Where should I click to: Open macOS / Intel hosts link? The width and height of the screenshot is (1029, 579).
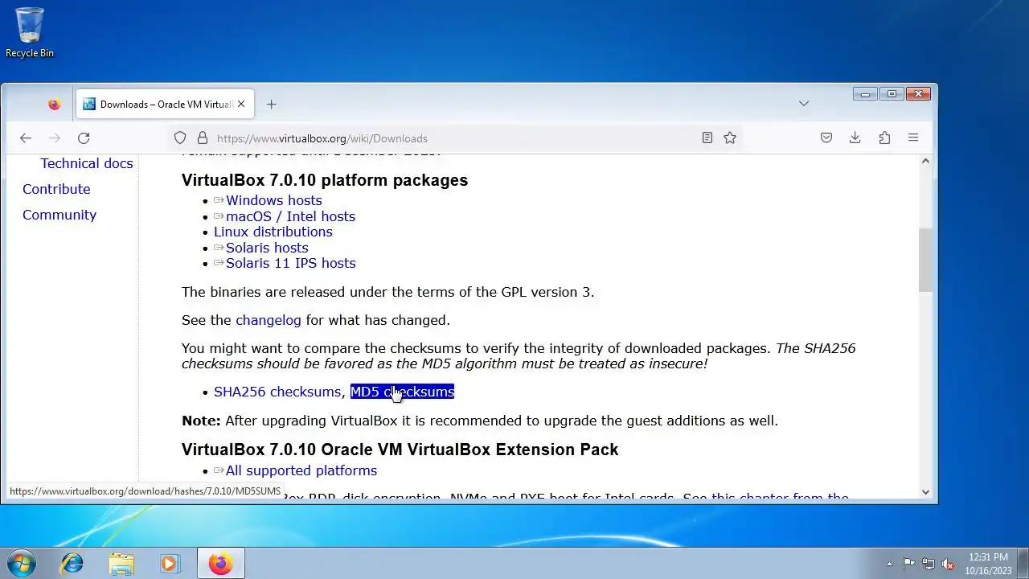coord(290,216)
